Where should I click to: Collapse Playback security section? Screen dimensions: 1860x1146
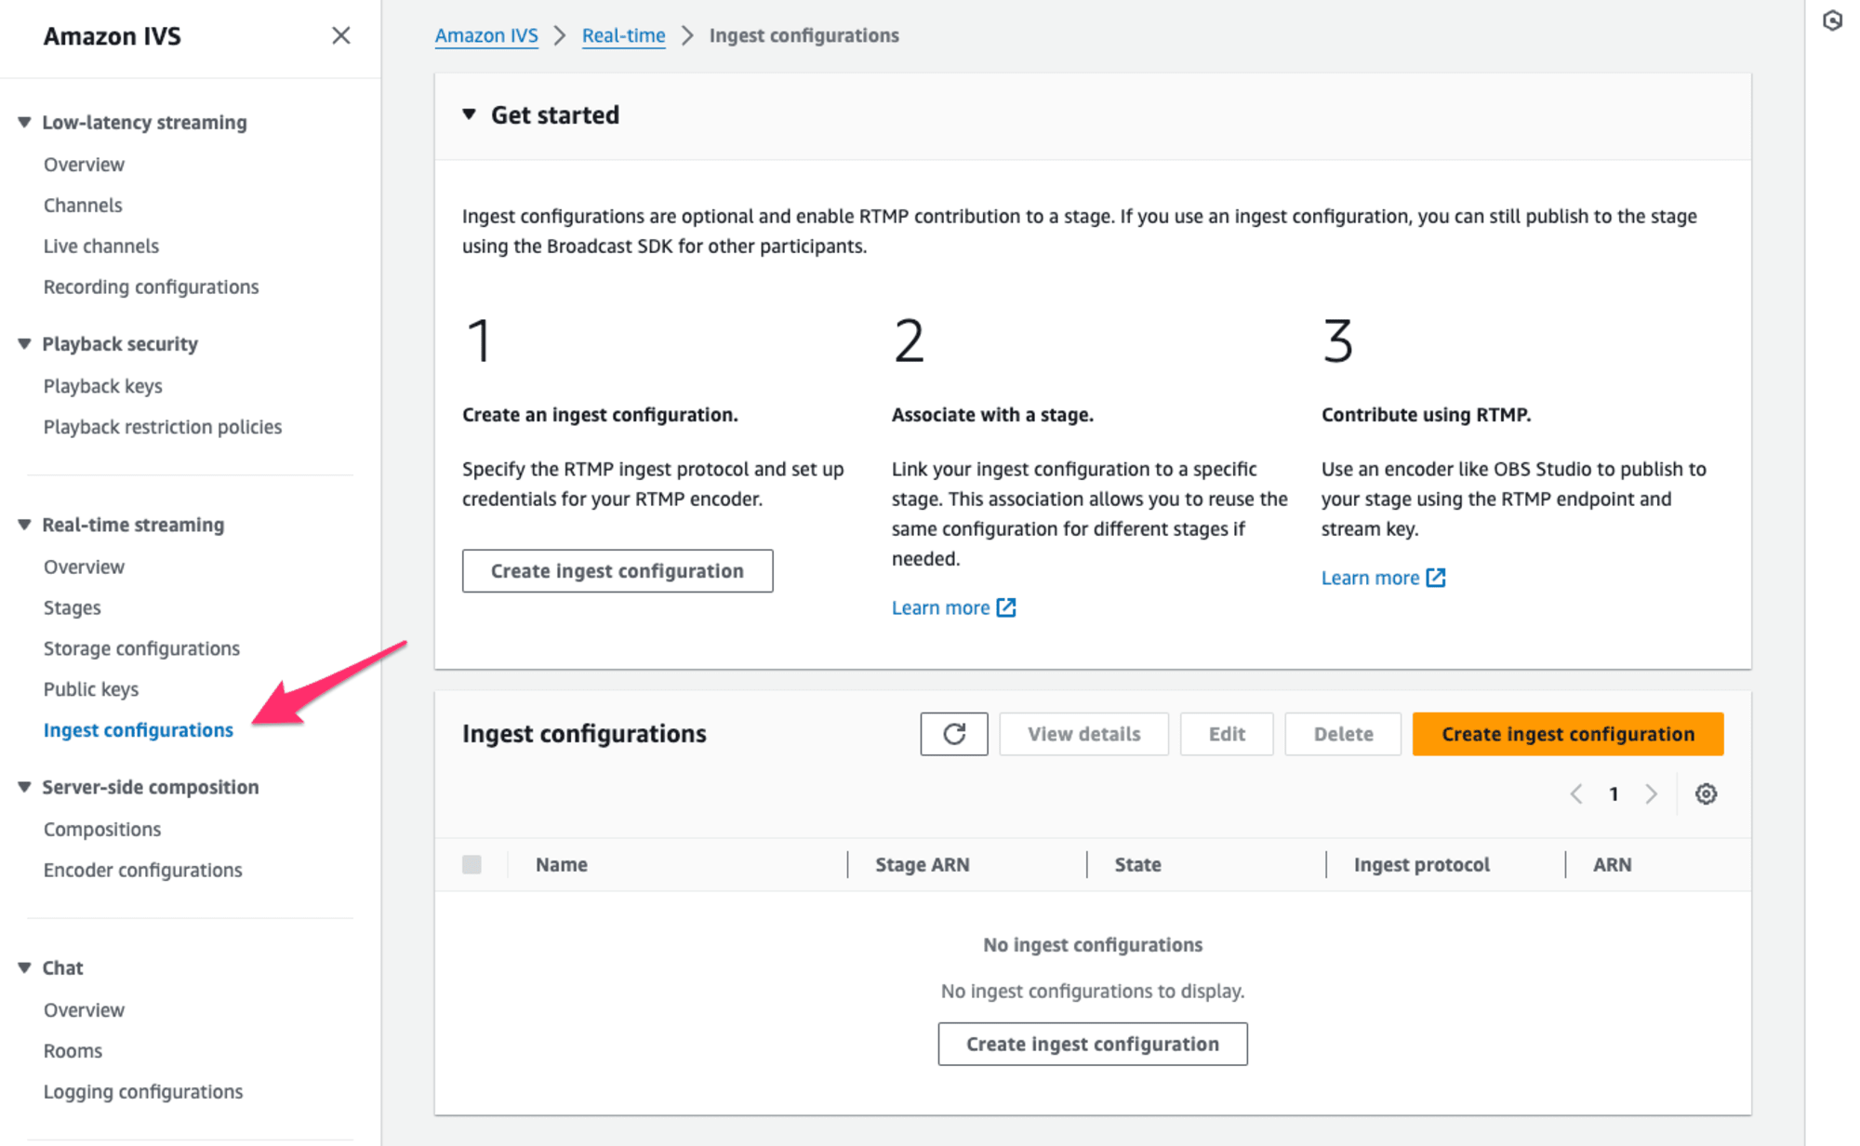point(25,343)
